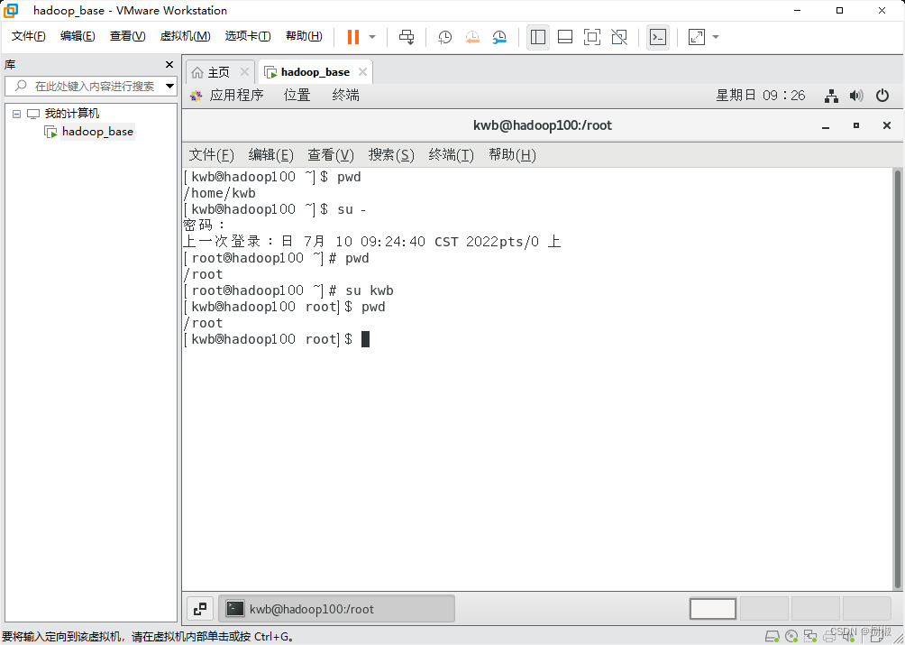
Task: Open the 虚拟机(M) menu
Action: click(185, 36)
